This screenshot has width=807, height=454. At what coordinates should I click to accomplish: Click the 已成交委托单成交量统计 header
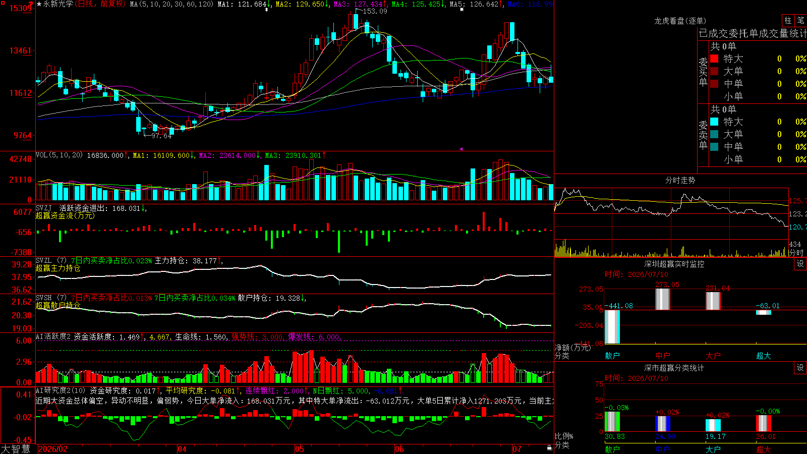[753, 34]
